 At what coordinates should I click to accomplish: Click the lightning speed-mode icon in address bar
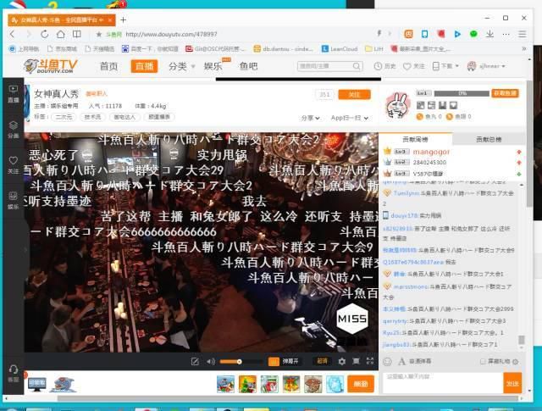[379, 34]
